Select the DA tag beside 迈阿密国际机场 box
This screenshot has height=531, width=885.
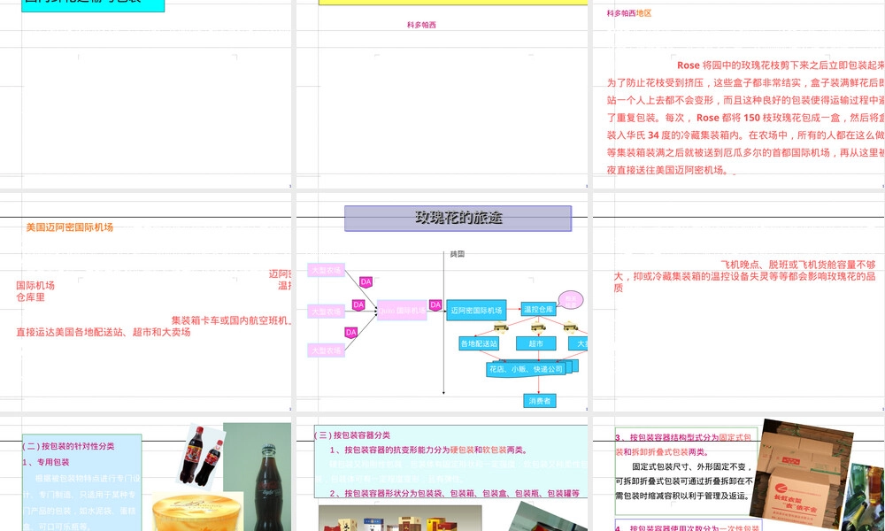point(435,305)
